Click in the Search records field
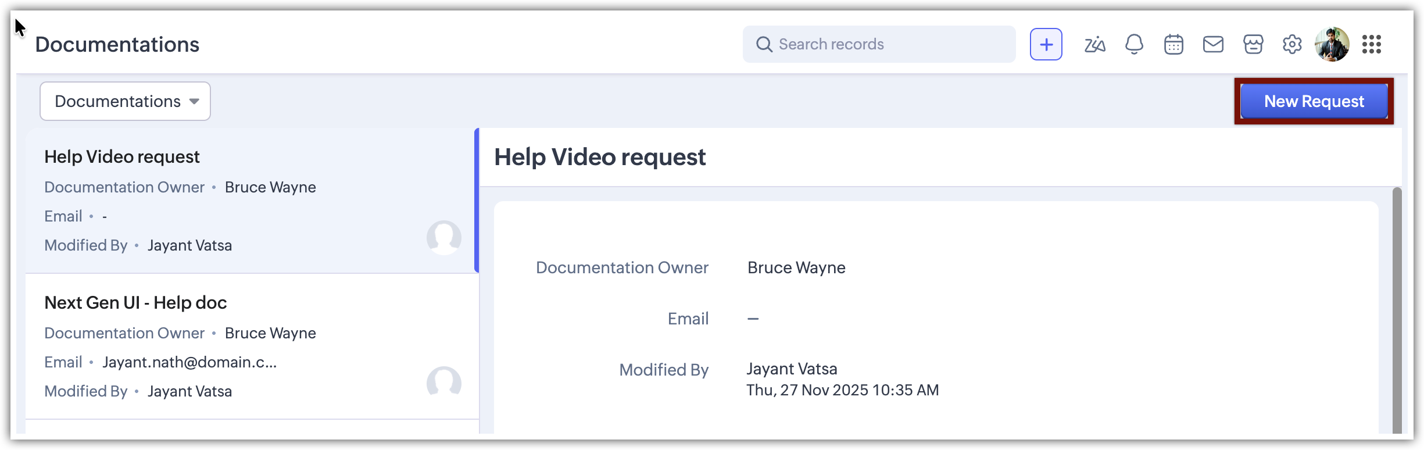Image resolution: width=1424 pixels, height=450 pixels. pyautogui.click(x=889, y=44)
